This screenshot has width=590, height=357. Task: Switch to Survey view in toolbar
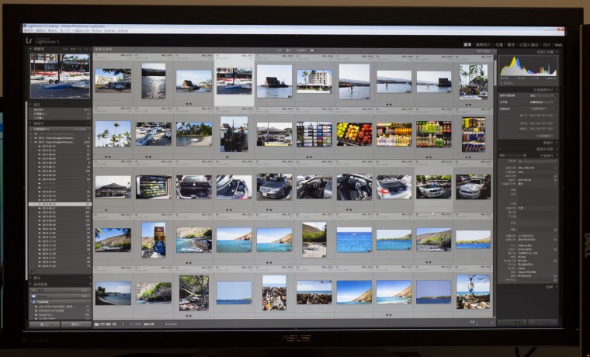coord(114,324)
